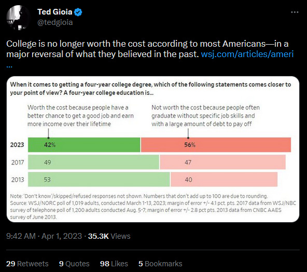Image resolution: width=307 pixels, height=272 pixels.
Task: Select the pink 2017 bar showing 47
Action: click(x=222, y=162)
